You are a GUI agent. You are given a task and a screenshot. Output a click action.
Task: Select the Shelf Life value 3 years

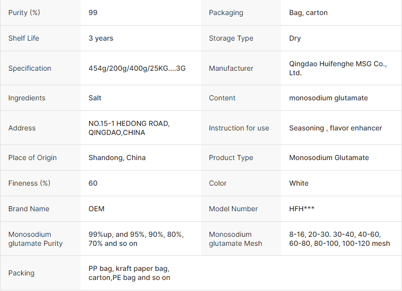pyautogui.click(x=101, y=38)
